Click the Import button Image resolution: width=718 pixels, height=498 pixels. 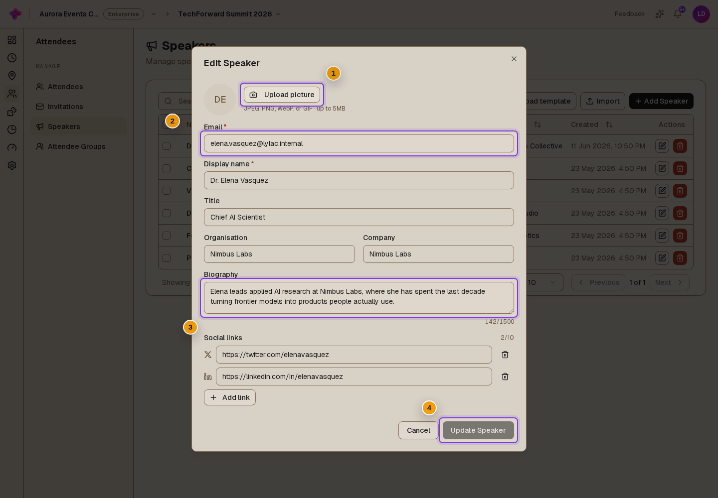tap(603, 101)
